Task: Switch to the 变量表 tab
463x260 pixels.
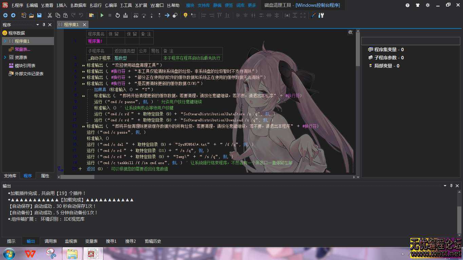Action: coord(91,241)
